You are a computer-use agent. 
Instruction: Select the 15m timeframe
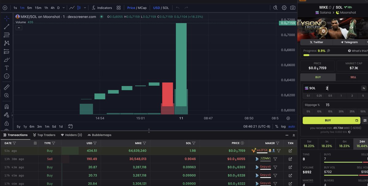pos(38,8)
